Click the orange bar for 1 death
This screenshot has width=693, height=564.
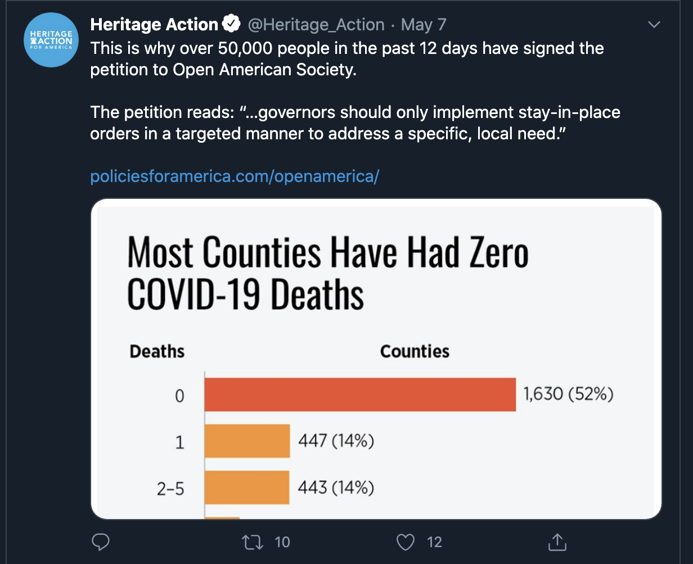coord(247,441)
